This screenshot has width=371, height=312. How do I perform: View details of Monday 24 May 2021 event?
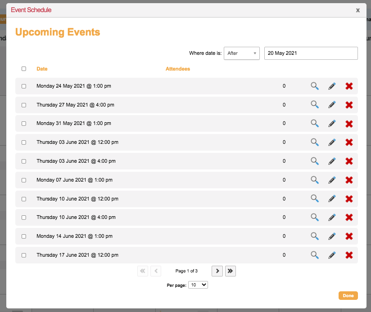tap(315, 86)
